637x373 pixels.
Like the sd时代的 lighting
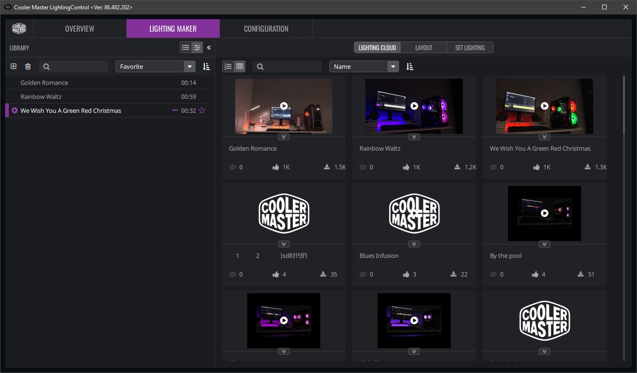click(x=276, y=274)
